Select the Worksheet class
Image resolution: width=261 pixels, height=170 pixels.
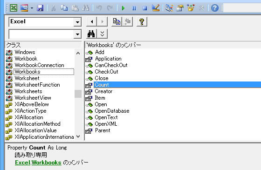(x=27, y=78)
